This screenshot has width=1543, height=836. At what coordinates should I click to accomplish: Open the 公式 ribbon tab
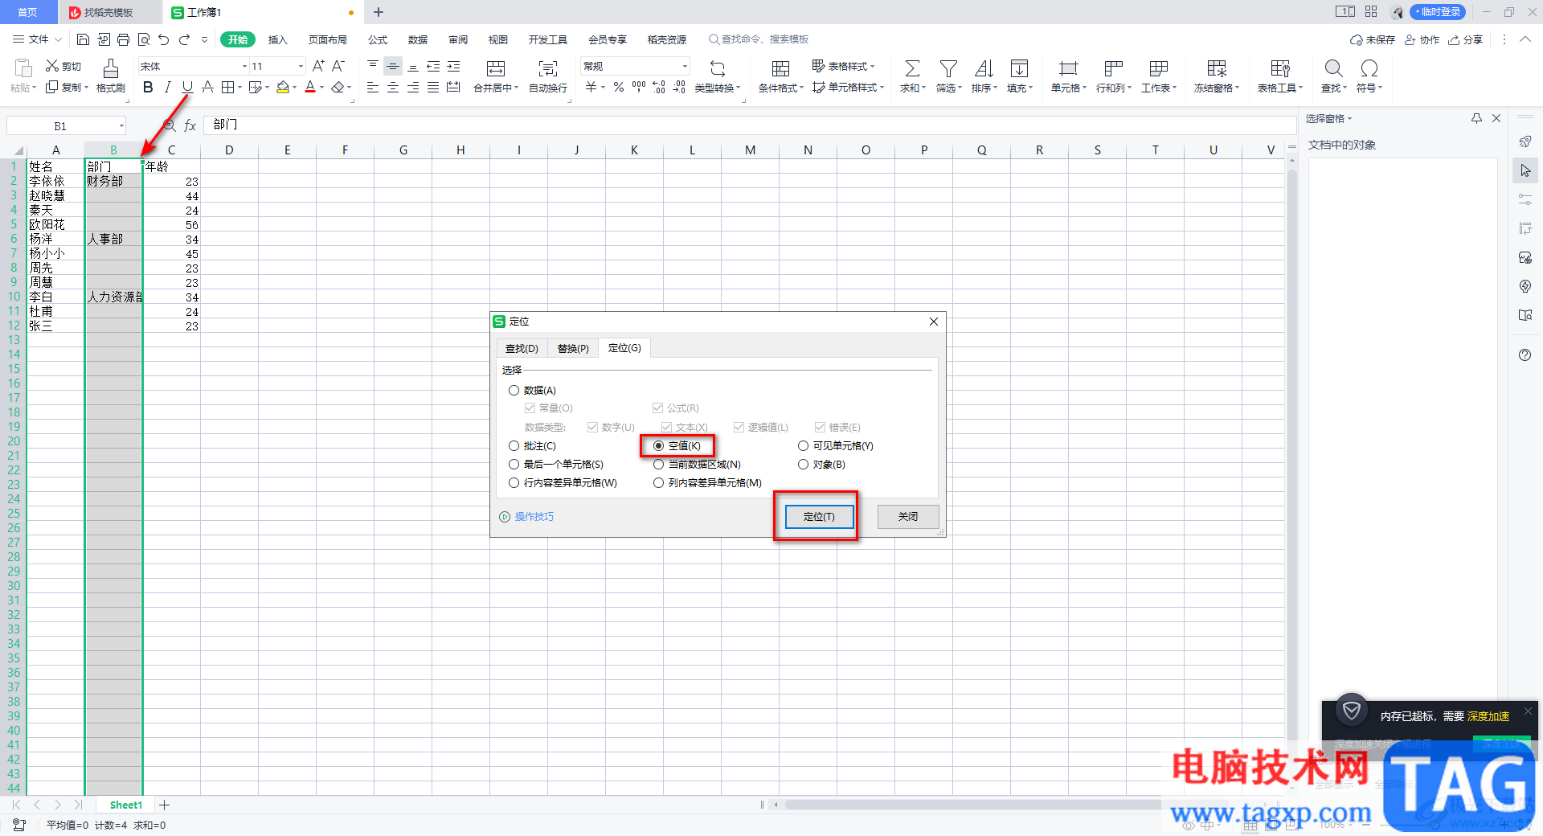tap(378, 39)
